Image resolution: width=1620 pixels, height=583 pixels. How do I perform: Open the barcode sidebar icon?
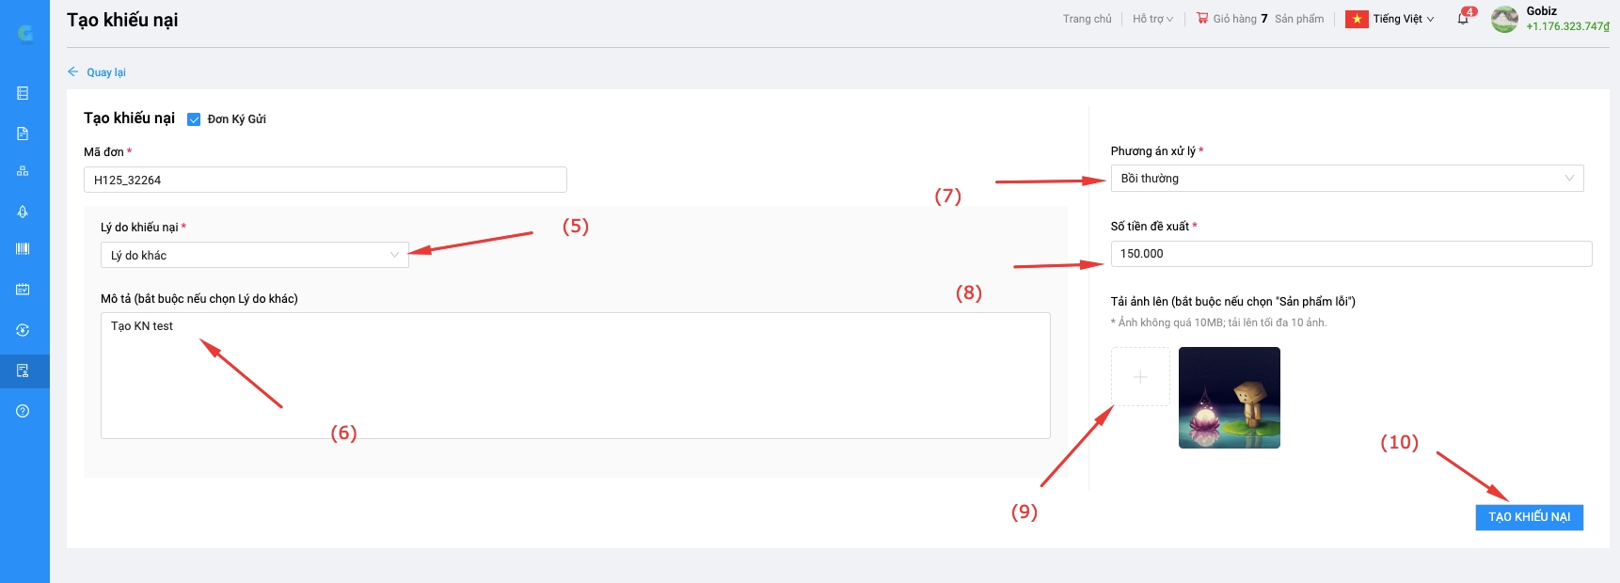click(x=23, y=248)
